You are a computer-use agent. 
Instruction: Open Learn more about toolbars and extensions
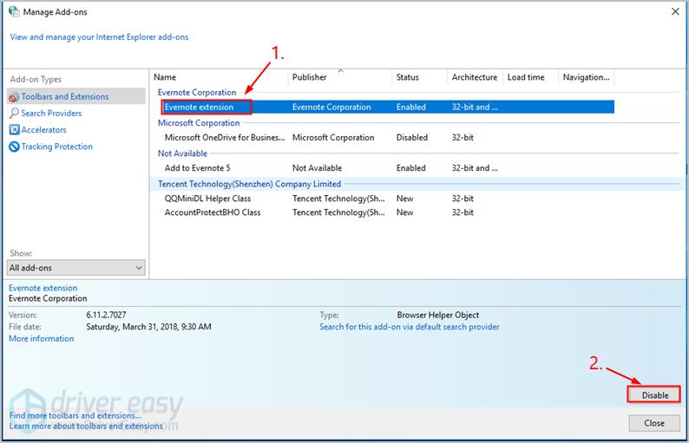86,426
